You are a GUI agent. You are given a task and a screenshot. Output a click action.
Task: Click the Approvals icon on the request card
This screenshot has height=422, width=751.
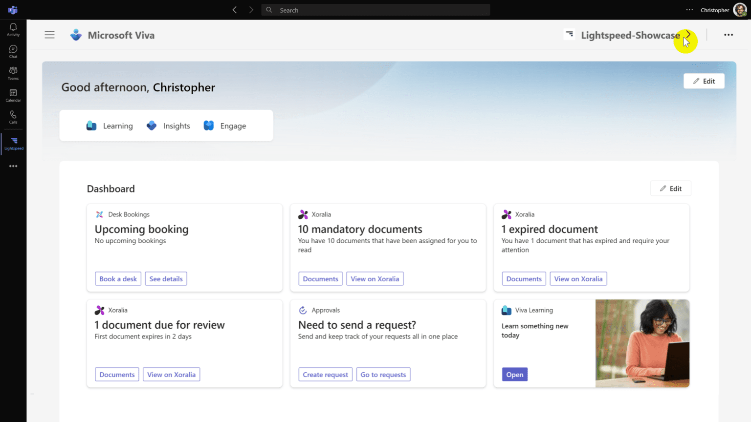[303, 310]
